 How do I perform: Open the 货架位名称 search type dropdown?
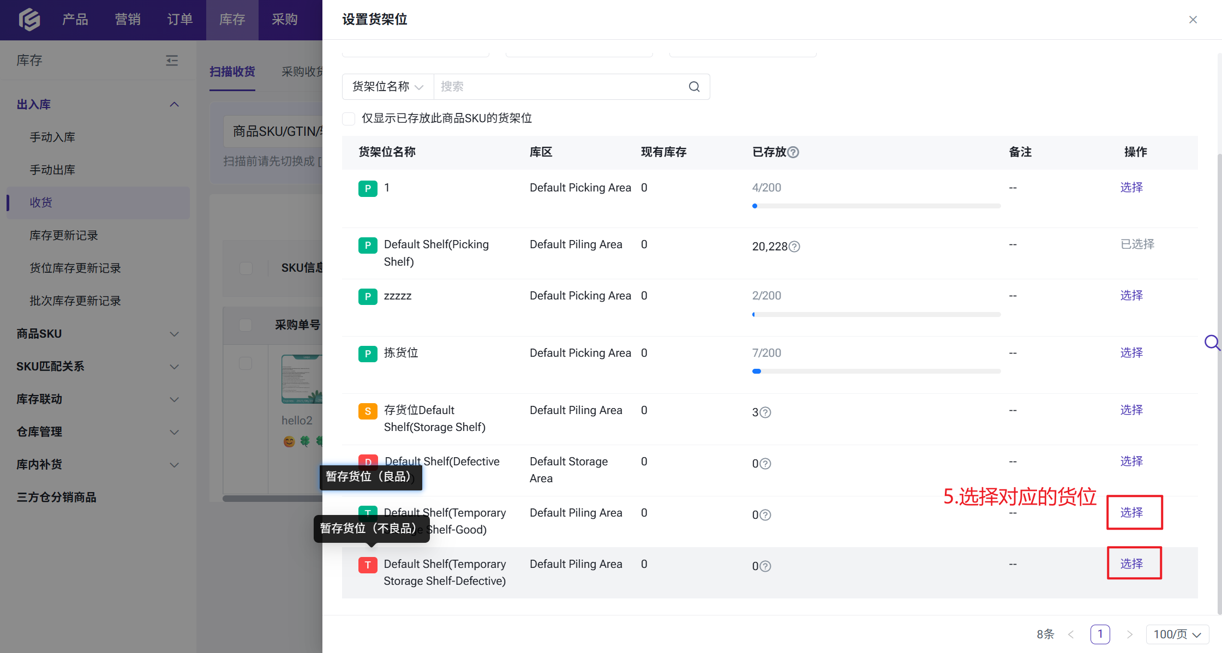[x=388, y=87]
